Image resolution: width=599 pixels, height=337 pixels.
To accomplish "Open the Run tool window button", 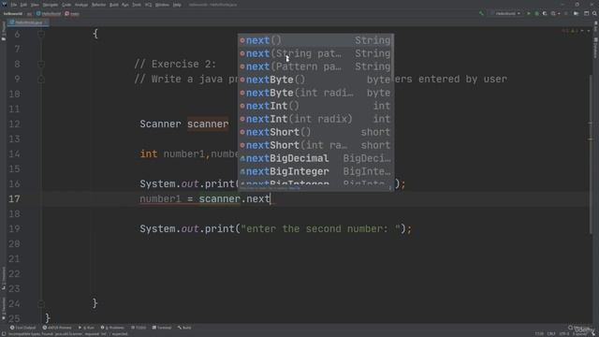I will click(86, 328).
